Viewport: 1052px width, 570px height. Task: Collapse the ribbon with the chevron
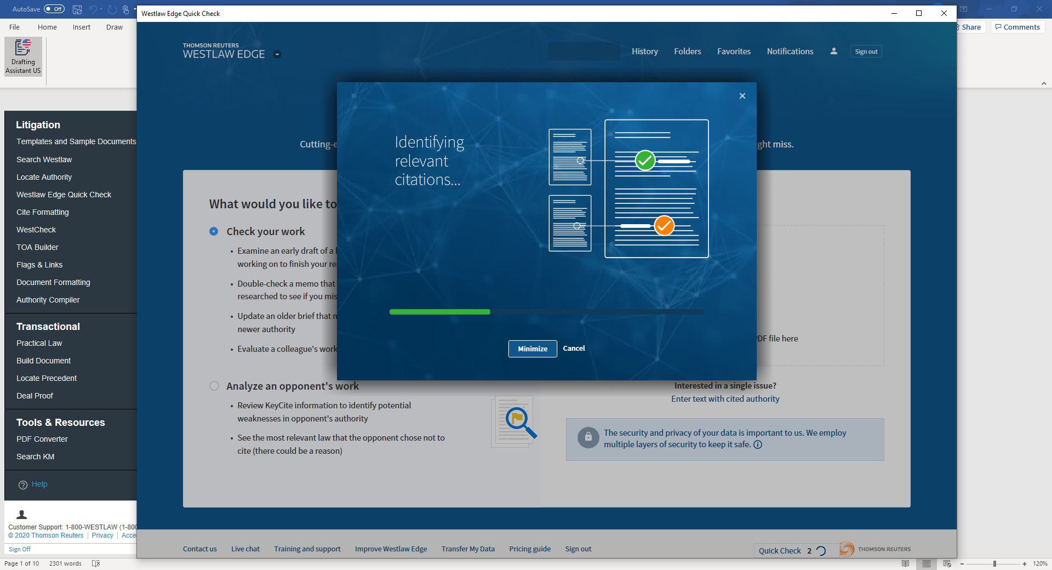[x=1044, y=83]
